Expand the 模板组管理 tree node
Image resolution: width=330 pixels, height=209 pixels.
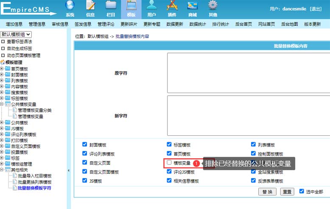click(x=2, y=163)
